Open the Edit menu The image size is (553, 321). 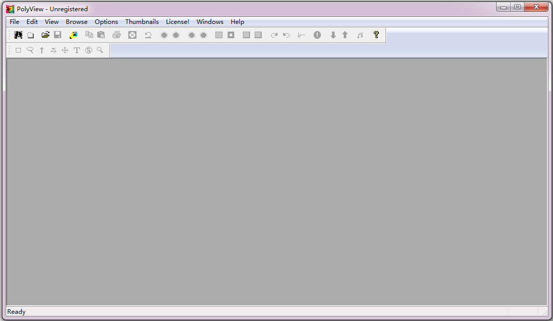pyautogui.click(x=32, y=21)
